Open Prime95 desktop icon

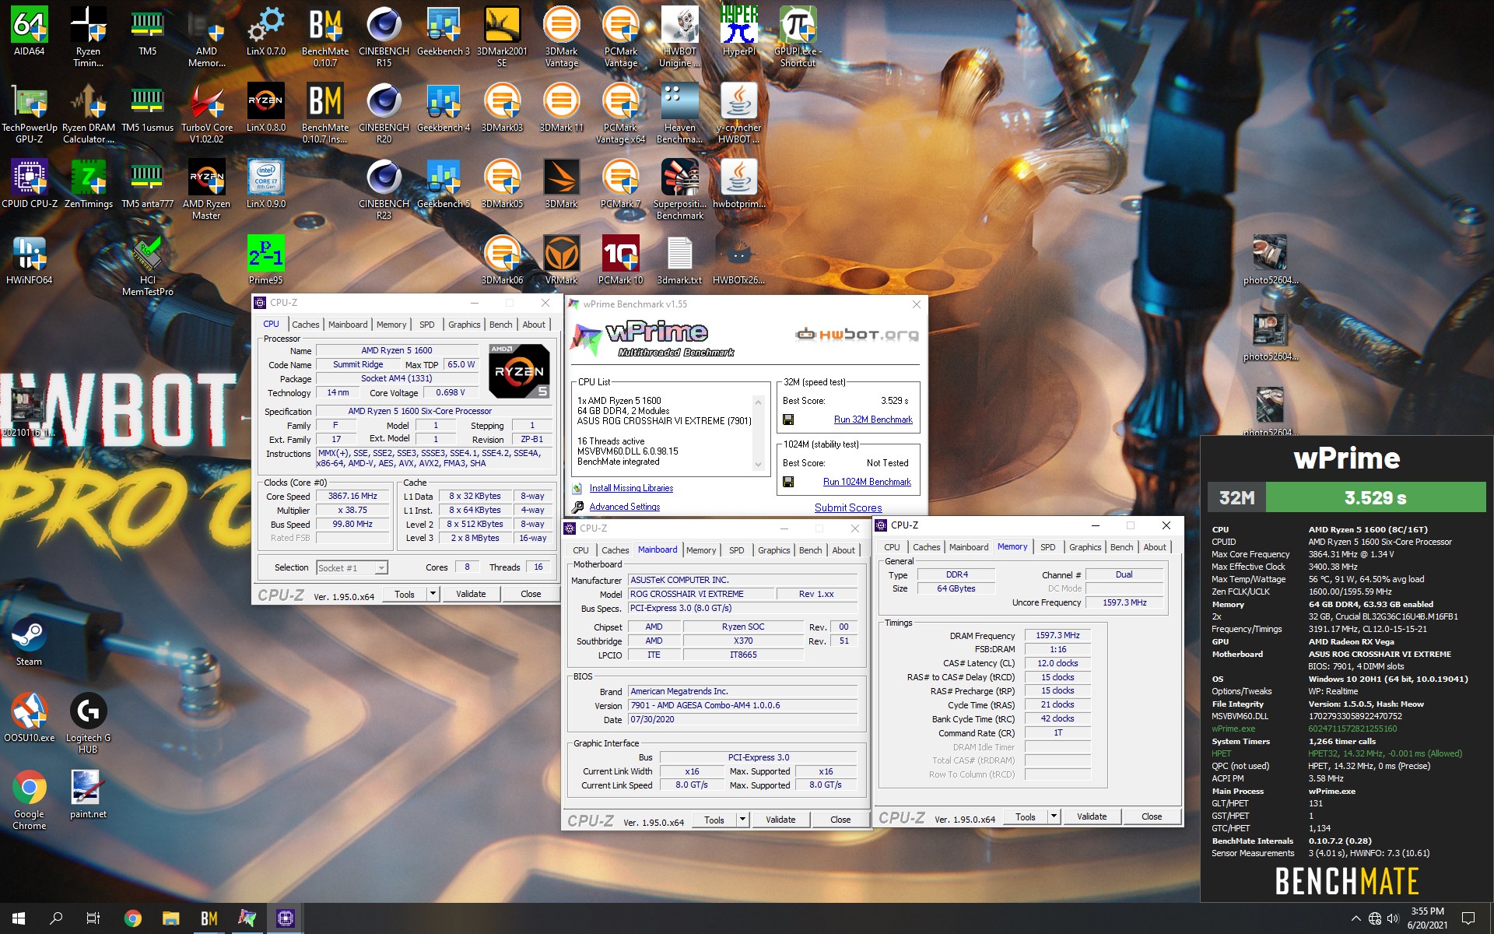265,260
